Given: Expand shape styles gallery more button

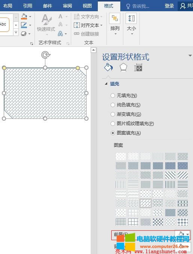Looking at the screenshot, I should click(16, 32).
